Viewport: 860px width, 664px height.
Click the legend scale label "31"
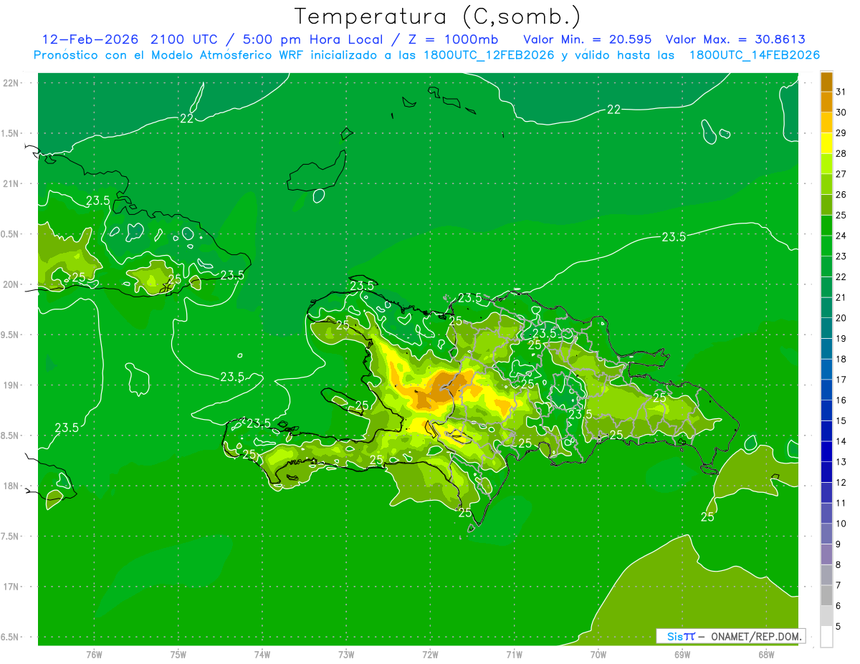pos(841,92)
